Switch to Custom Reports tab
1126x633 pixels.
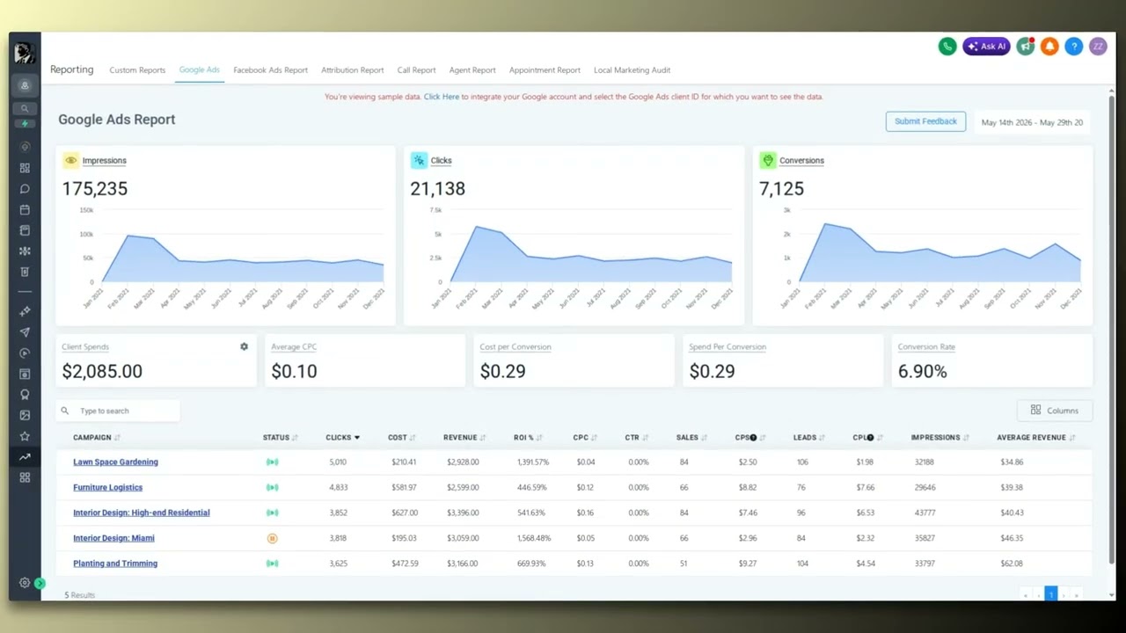tap(137, 70)
